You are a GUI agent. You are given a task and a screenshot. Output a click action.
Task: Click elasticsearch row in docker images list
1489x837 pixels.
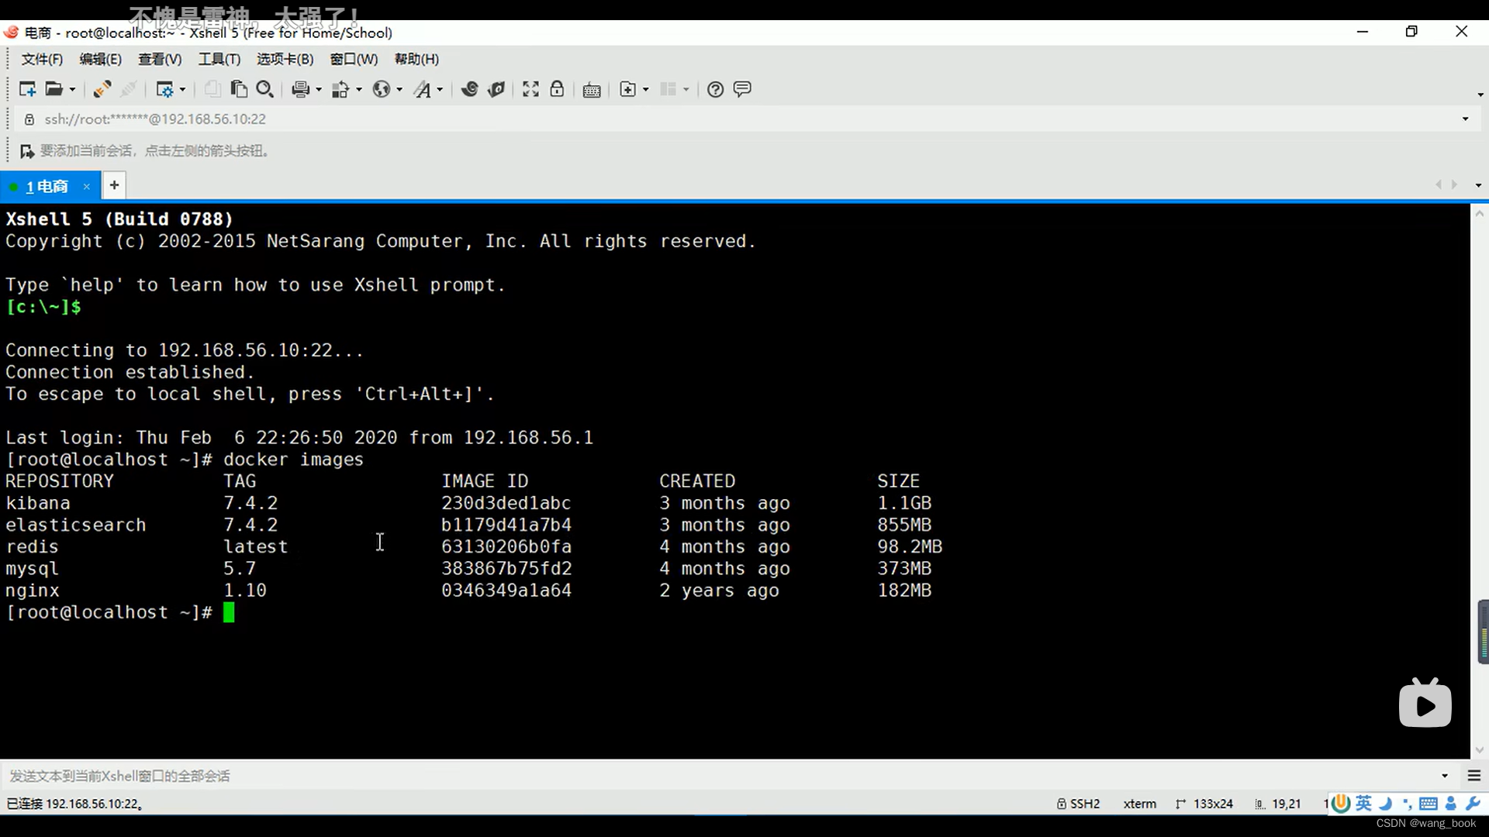point(468,525)
